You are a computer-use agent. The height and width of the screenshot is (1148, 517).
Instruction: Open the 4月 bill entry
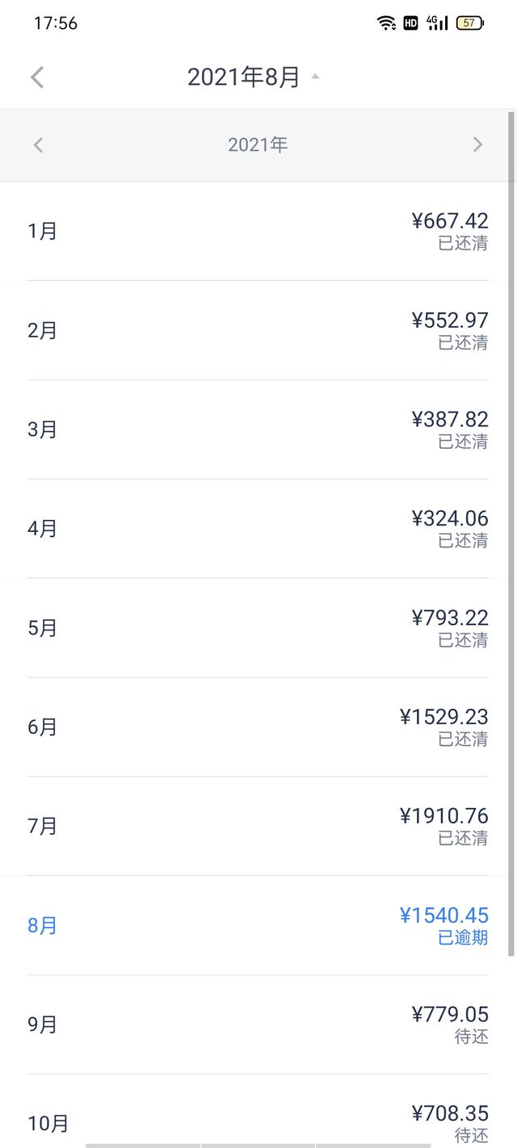[x=258, y=529]
